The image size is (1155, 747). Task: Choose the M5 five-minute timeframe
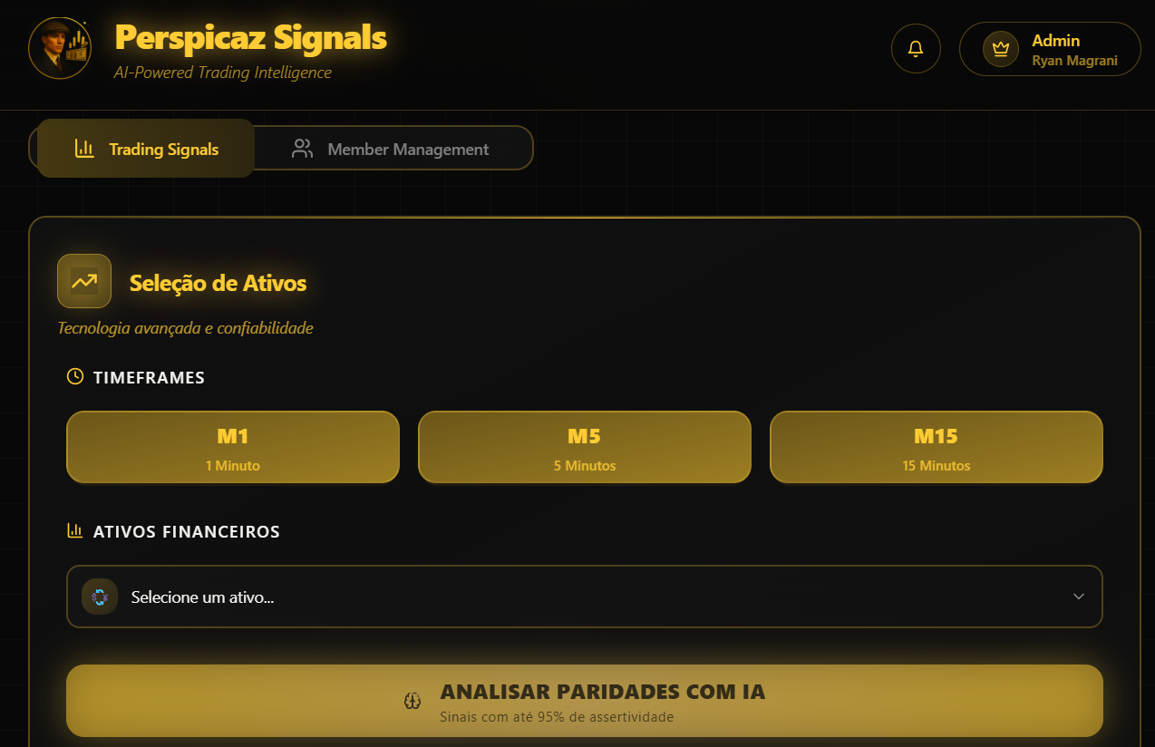click(585, 447)
